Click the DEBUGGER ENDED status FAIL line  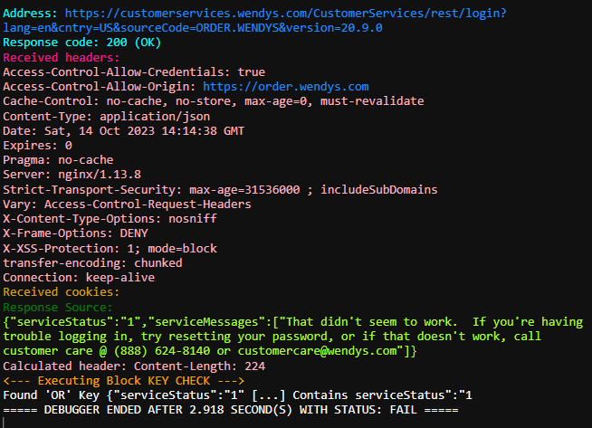[x=231, y=410]
